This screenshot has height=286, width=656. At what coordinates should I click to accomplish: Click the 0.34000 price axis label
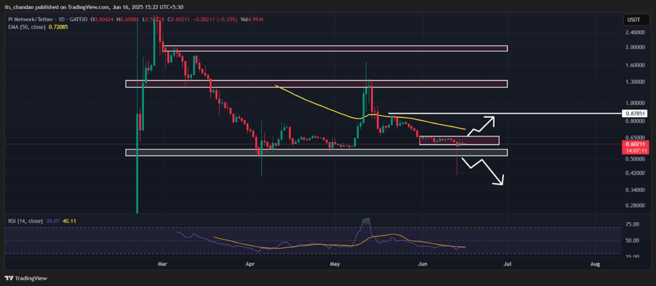click(634, 190)
